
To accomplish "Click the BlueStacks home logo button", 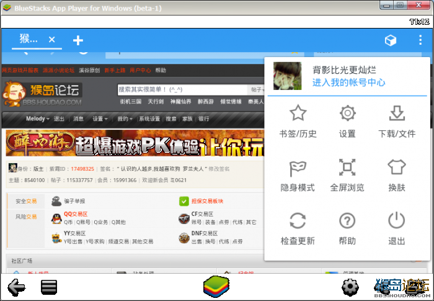I will (216, 287).
